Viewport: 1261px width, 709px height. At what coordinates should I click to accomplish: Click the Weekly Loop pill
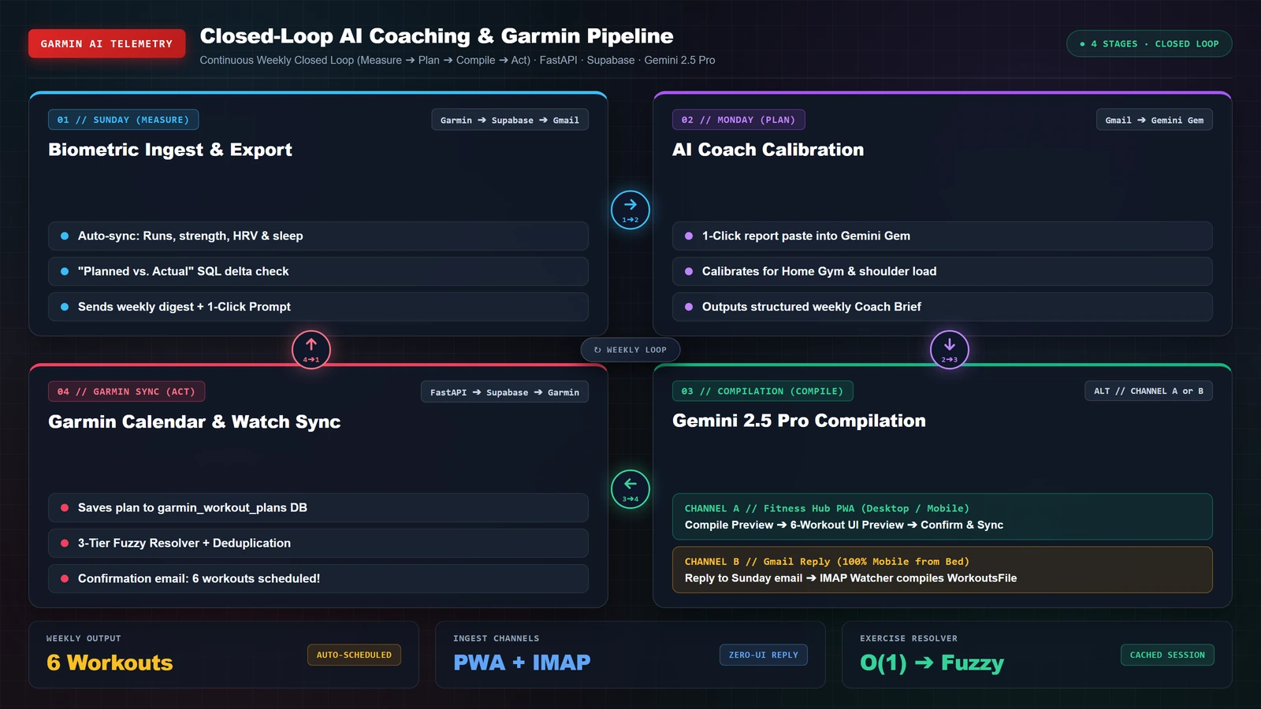(x=630, y=350)
